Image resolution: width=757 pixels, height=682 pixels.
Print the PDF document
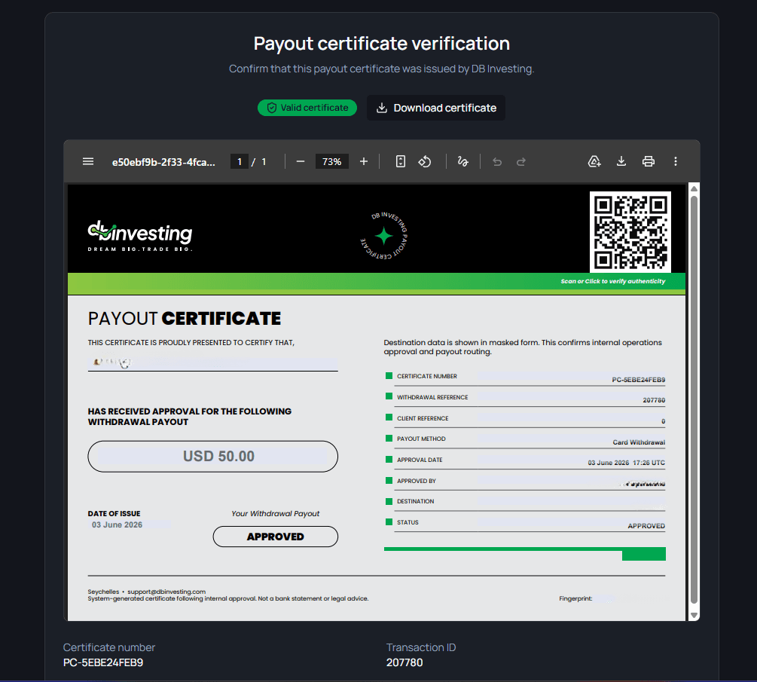649,161
